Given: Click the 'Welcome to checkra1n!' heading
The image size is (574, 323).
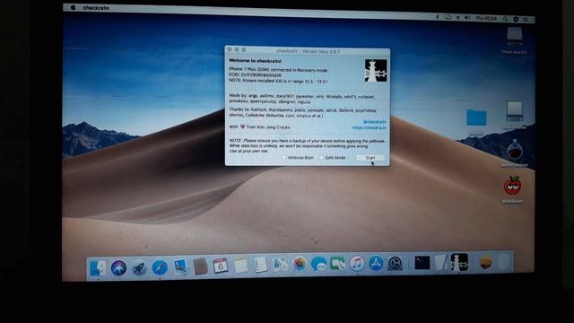Looking at the screenshot, I should [255, 61].
